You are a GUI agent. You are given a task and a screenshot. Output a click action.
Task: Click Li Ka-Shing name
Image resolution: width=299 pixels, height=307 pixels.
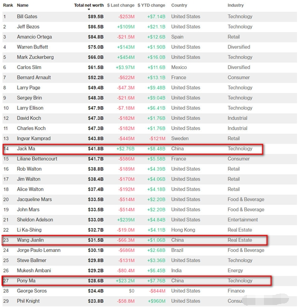pyautogui.click(x=29, y=230)
